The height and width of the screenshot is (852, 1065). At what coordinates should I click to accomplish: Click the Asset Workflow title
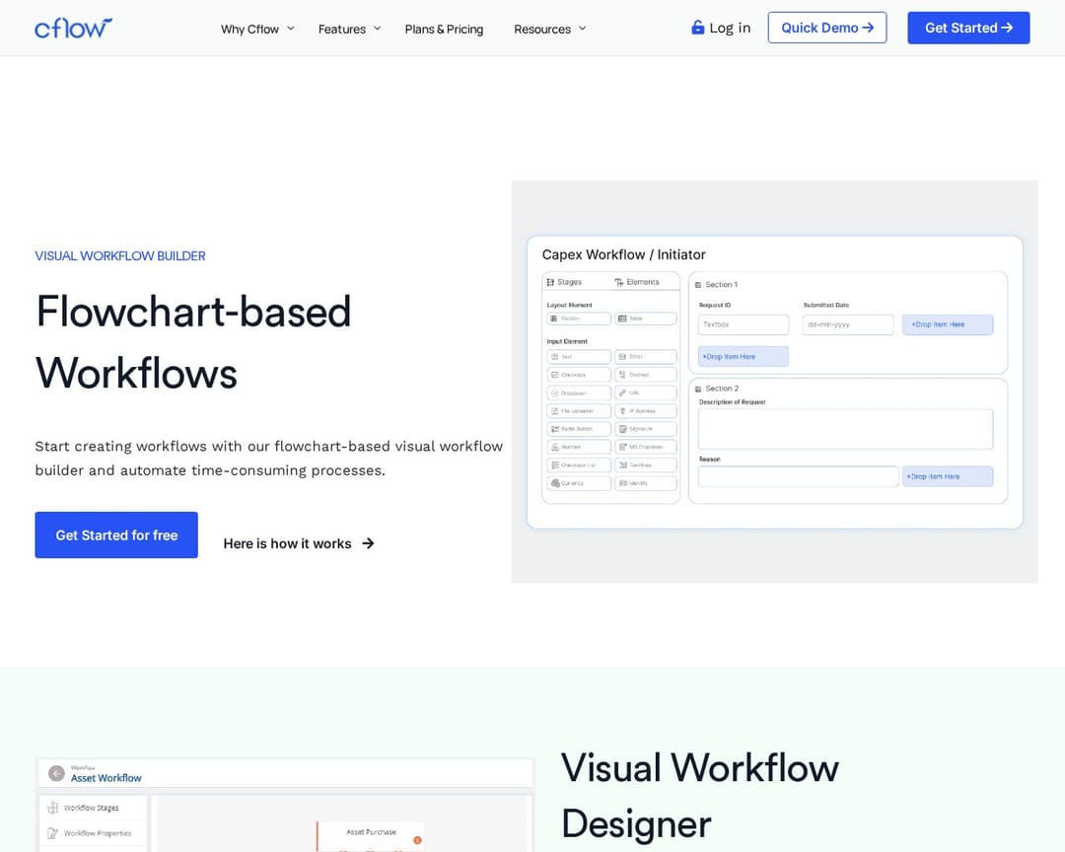[x=106, y=778]
